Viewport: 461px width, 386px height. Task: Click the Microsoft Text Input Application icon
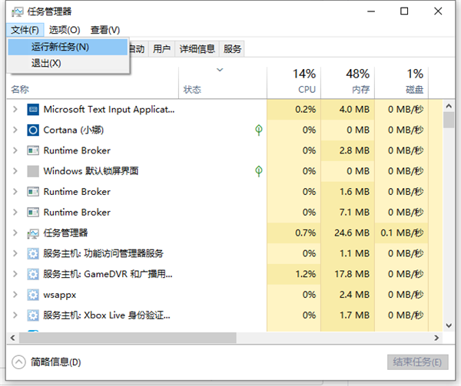33,110
